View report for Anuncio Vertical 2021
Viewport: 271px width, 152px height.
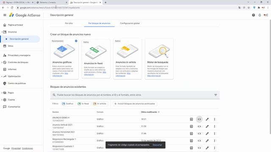(191, 126)
